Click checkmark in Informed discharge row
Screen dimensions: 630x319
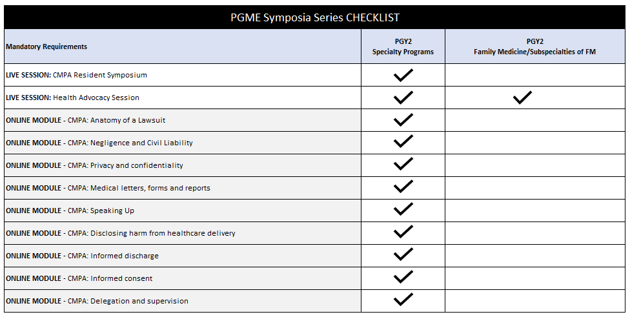coord(403,256)
